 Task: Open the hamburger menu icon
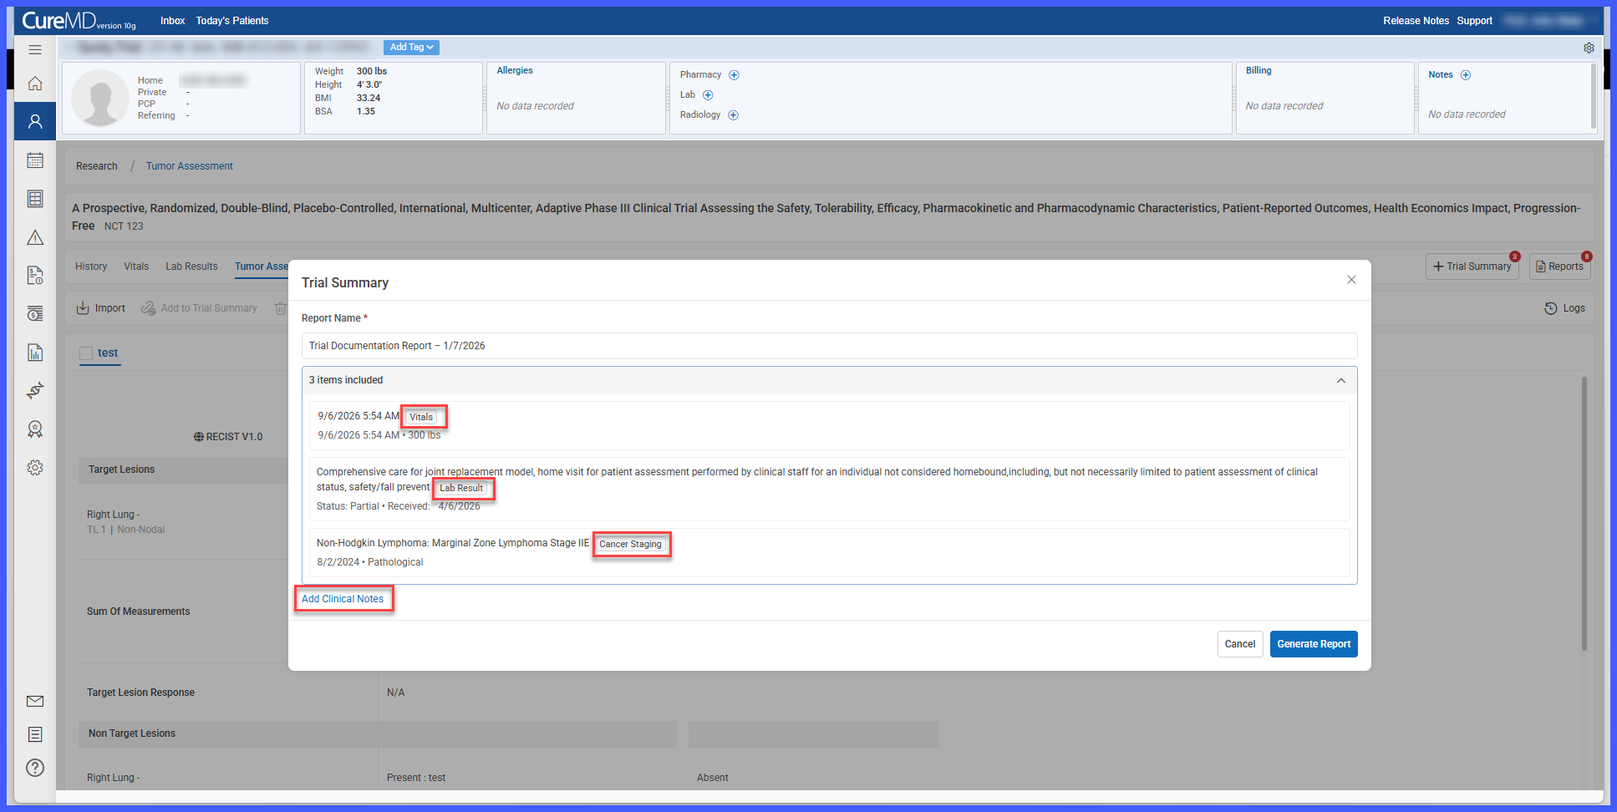tap(35, 50)
